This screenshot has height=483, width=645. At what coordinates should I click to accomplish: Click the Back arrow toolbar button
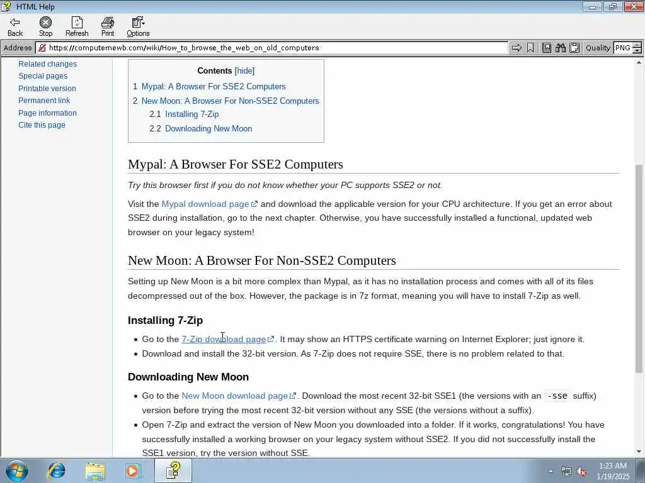[15, 26]
